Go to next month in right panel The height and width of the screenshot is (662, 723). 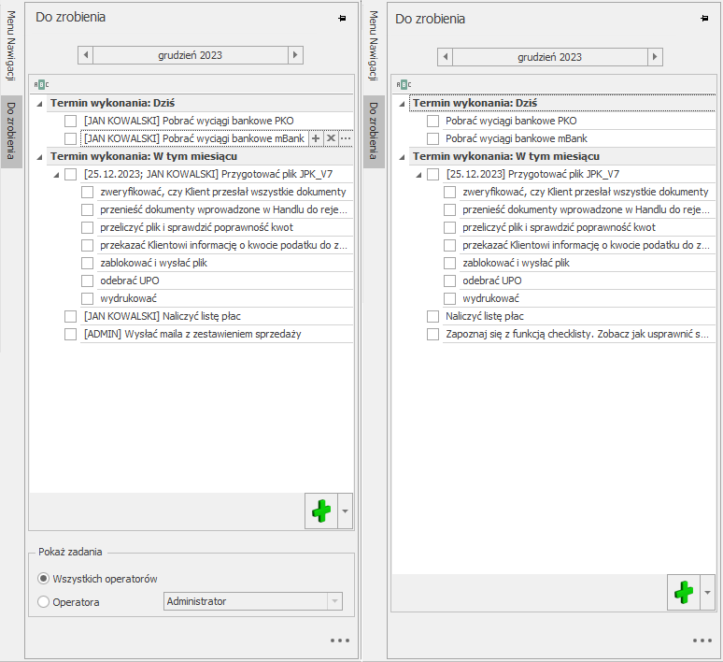tap(655, 57)
